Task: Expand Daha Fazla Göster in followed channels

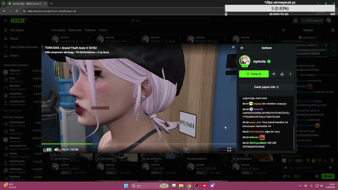Action: coord(12,110)
